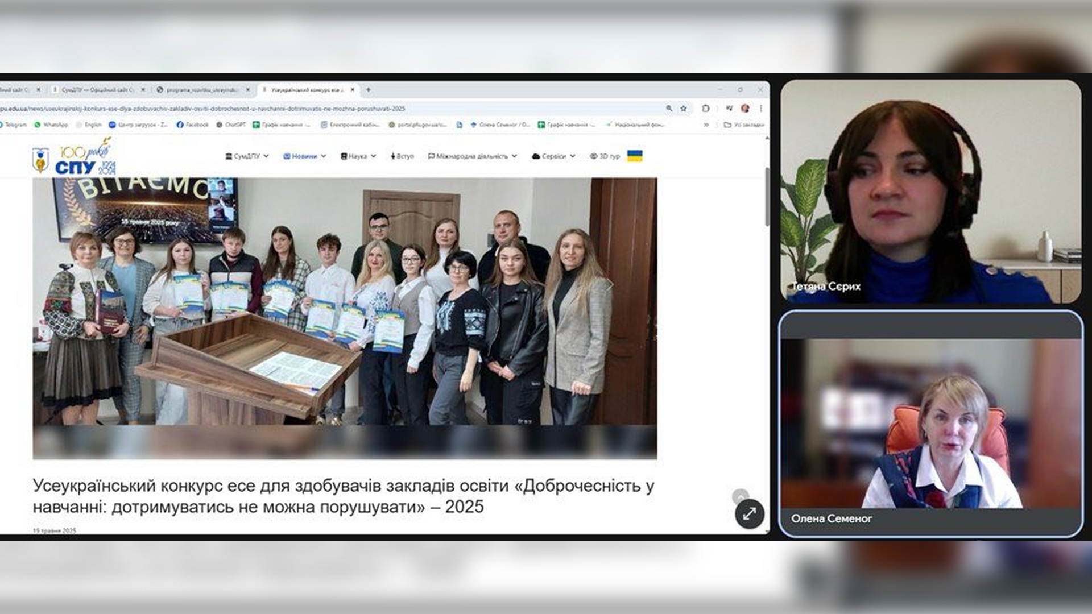Open the Facebook bookmark
Image resolution: width=1092 pixels, height=614 pixels.
coord(192,125)
